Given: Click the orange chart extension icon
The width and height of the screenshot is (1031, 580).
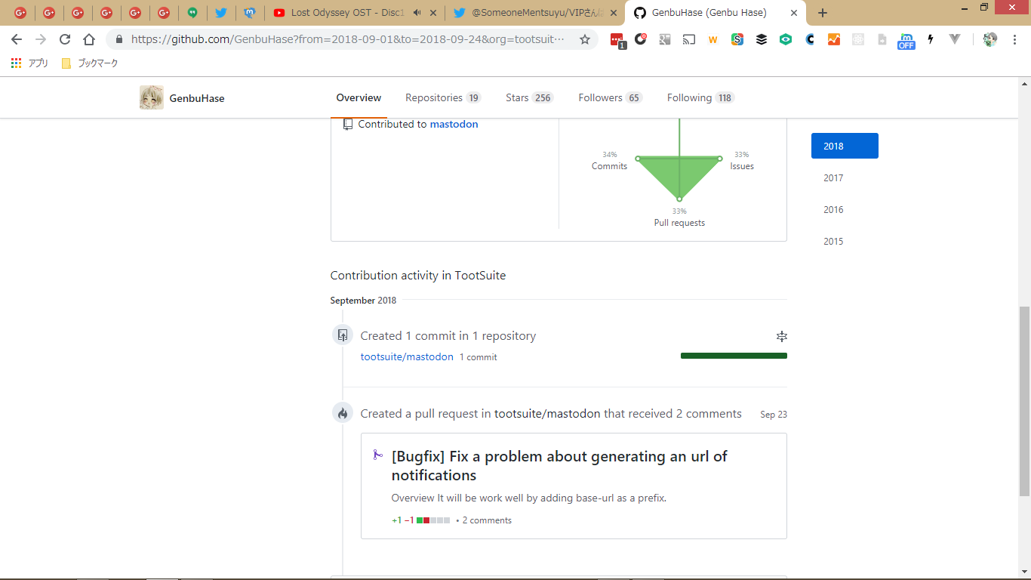Looking at the screenshot, I should pos(834,39).
